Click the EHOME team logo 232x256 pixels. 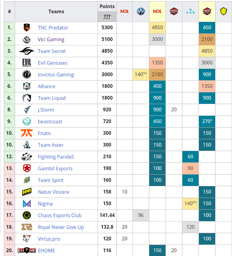pyautogui.click(x=27, y=250)
